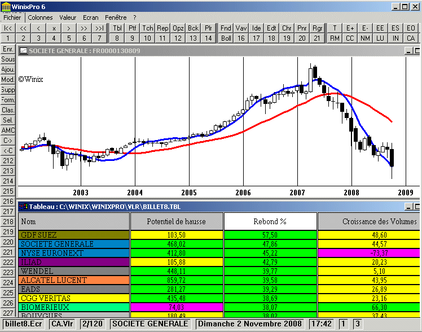Image resolution: width=422 pixels, height=332 pixels.
Task: Click the >> fast-forward navigation button
Action: click(x=84, y=28)
